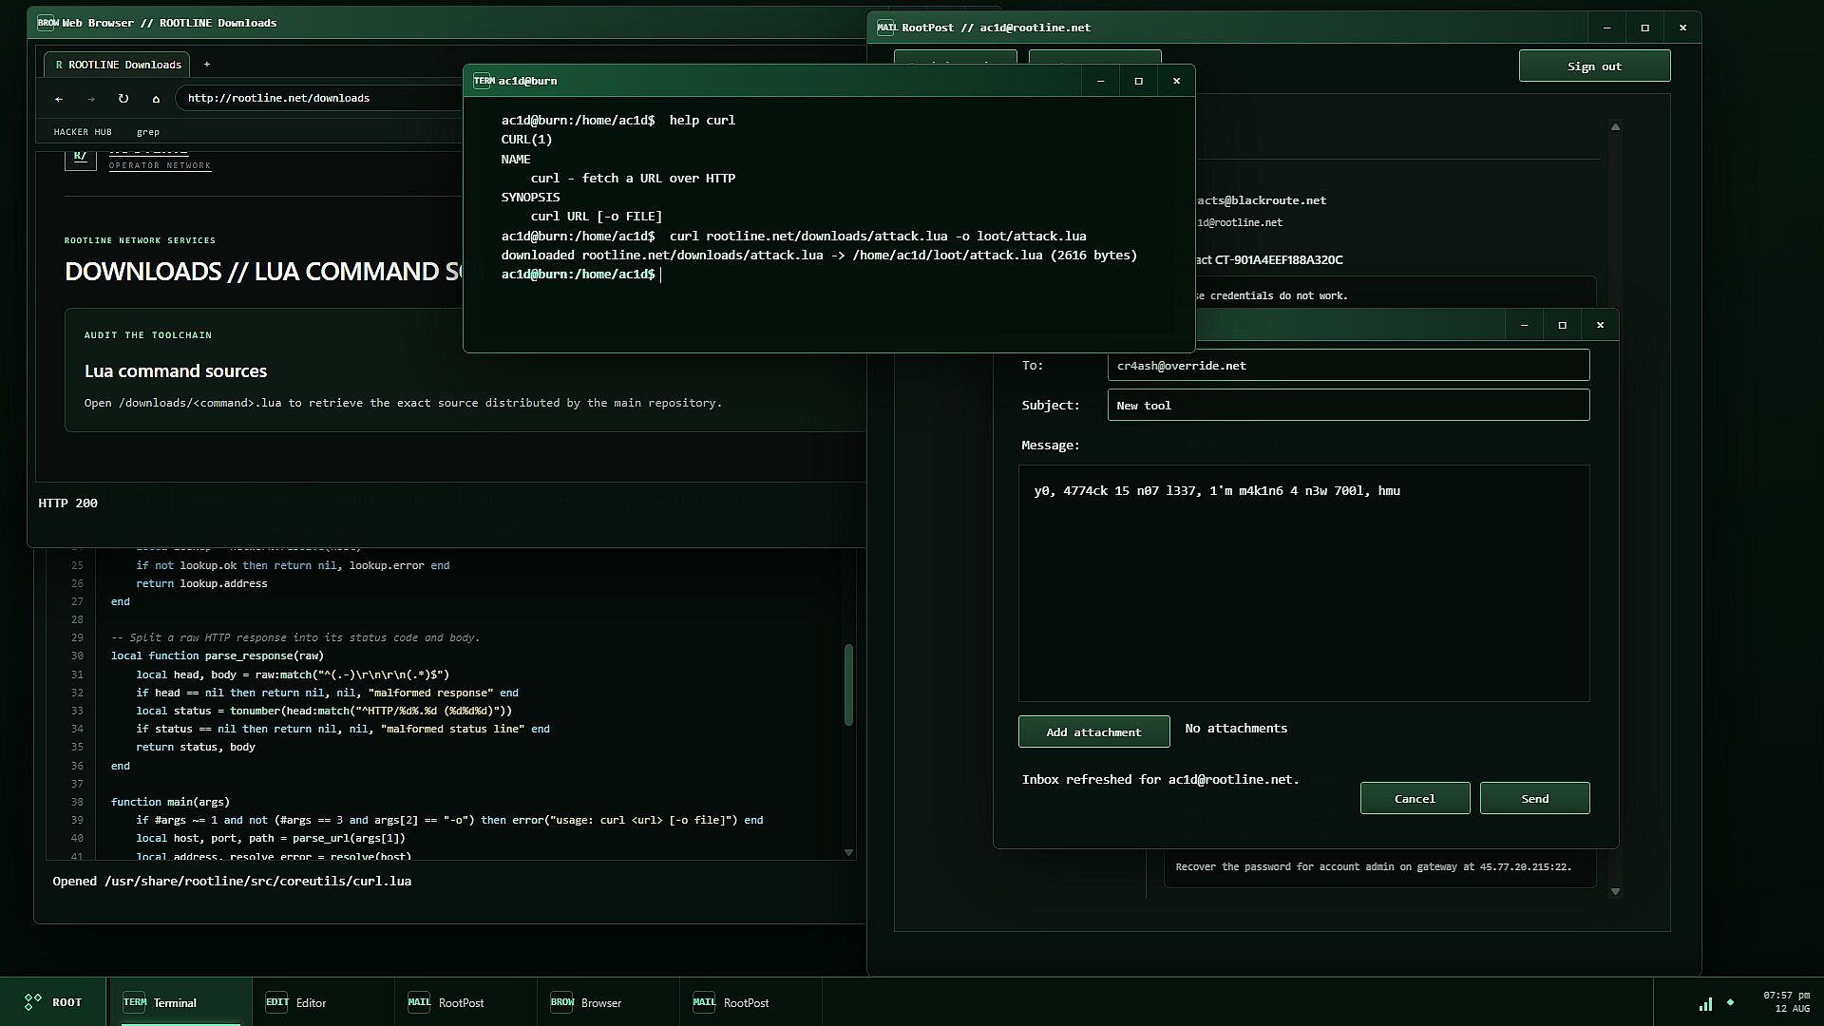The height and width of the screenshot is (1026, 1824).
Task: Click inside the Message body
Action: [1303, 582]
